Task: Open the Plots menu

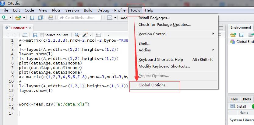Action: click(x=56, y=10)
